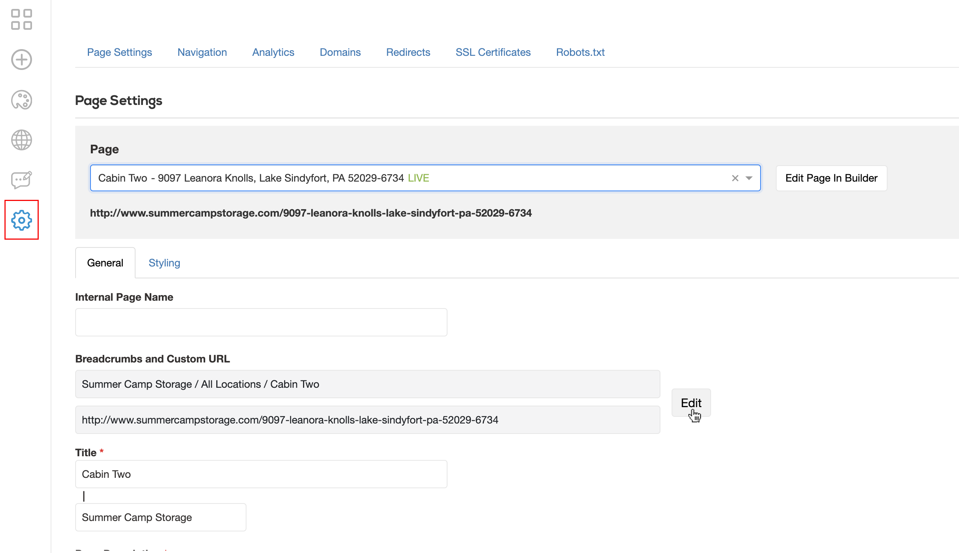
Task: Go to the Domains tab
Action: tap(340, 52)
